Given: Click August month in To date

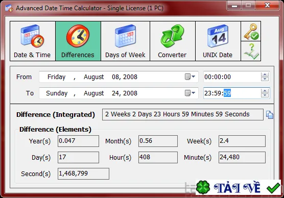Looking at the screenshot, I should 93,93.
